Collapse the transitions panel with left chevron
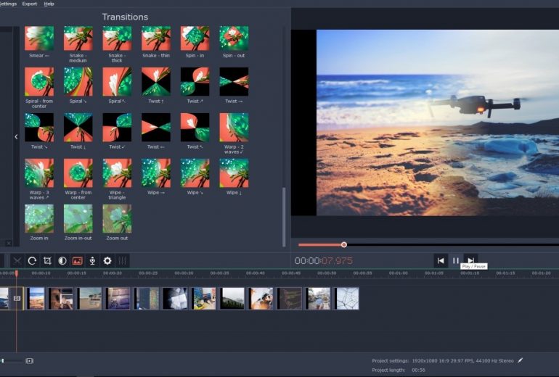The width and height of the screenshot is (559, 377). coord(16,136)
